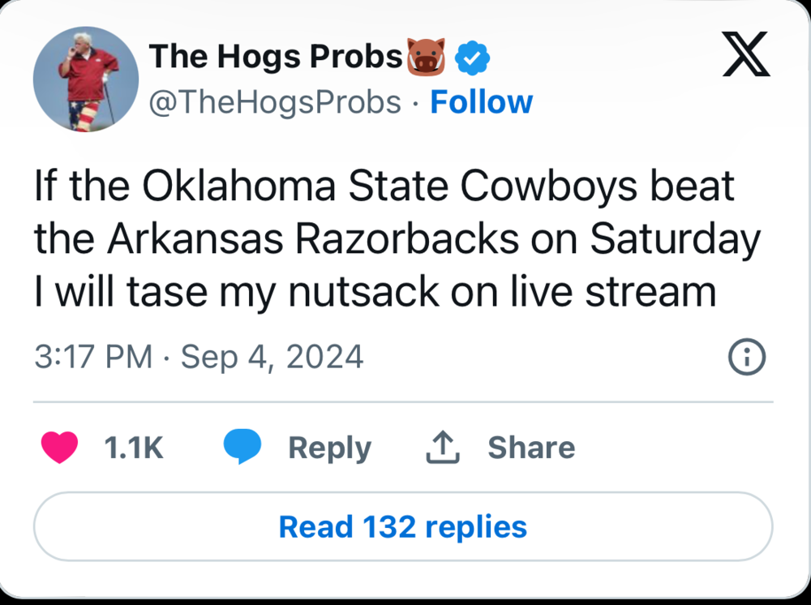This screenshot has height=605, width=811.
Task: Click the Sep 4, 2024 date
Action: [272, 357]
